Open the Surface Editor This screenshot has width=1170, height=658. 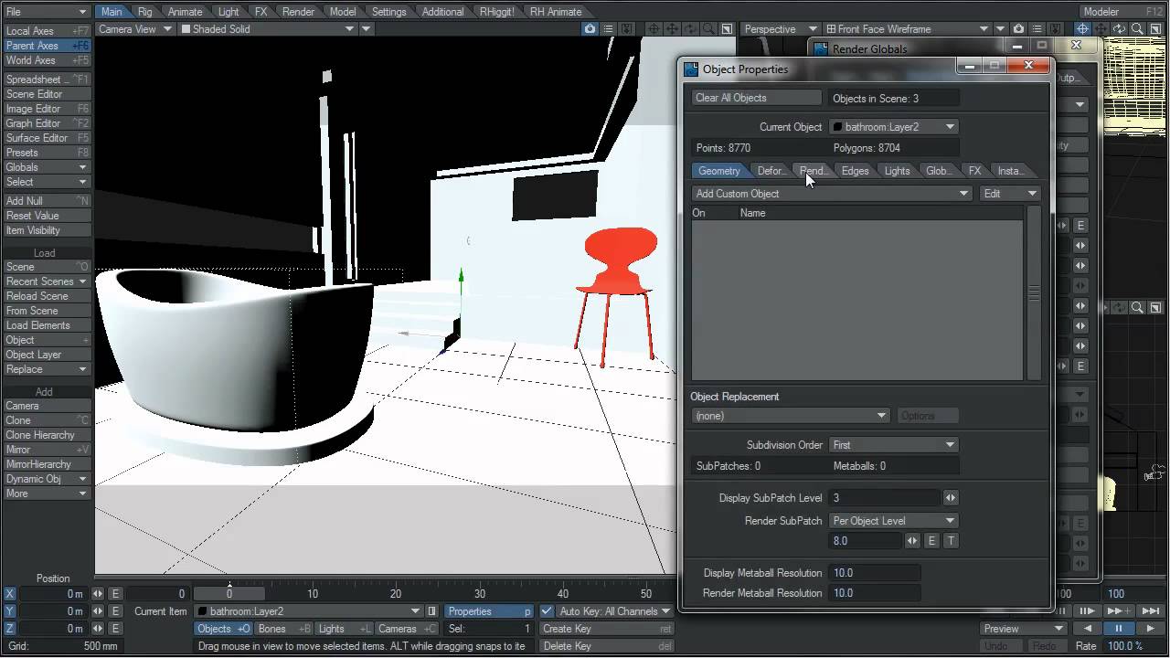(x=47, y=138)
